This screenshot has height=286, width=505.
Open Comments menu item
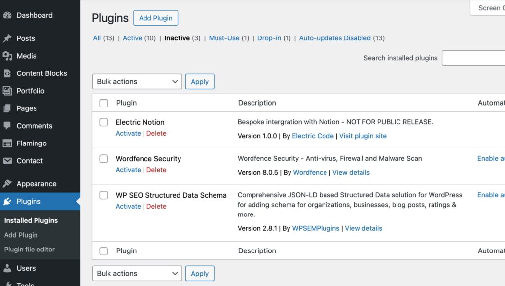point(35,126)
